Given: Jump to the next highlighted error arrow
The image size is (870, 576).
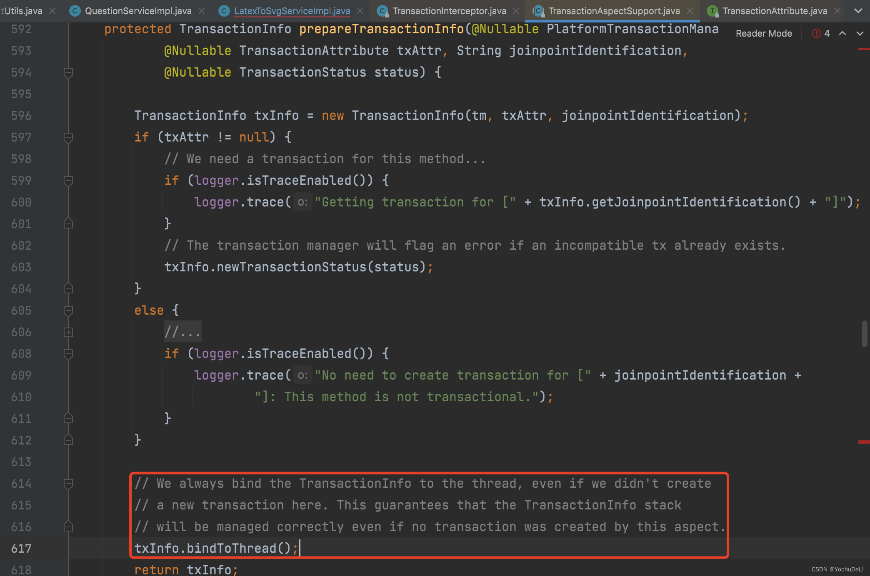Looking at the screenshot, I should (x=860, y=33).
